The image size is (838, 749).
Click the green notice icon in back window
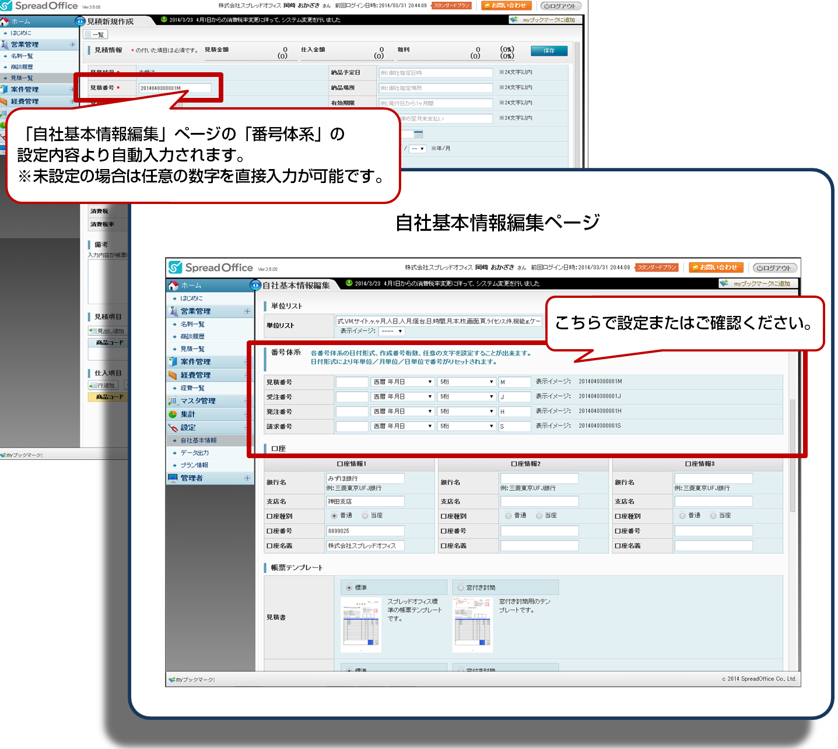click(164, 19)
